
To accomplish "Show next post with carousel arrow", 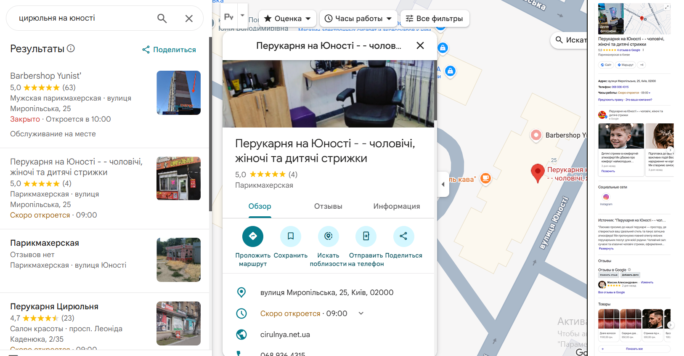I will coord(671,150).
